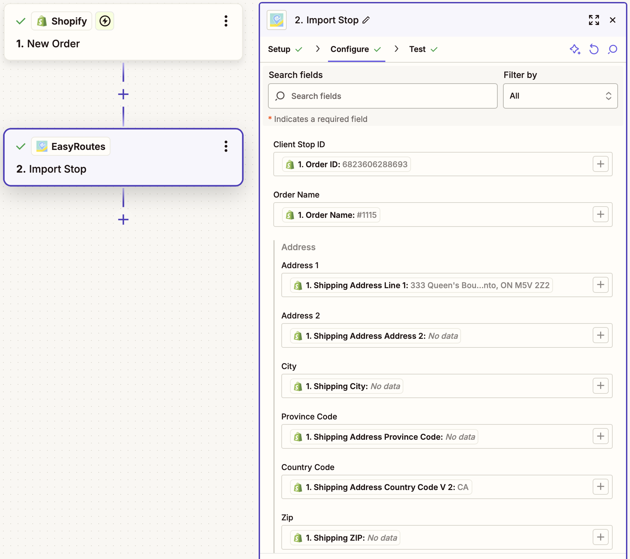Click the search icon in panel toolbar
The image size is (630, 559).
[613, 49]
